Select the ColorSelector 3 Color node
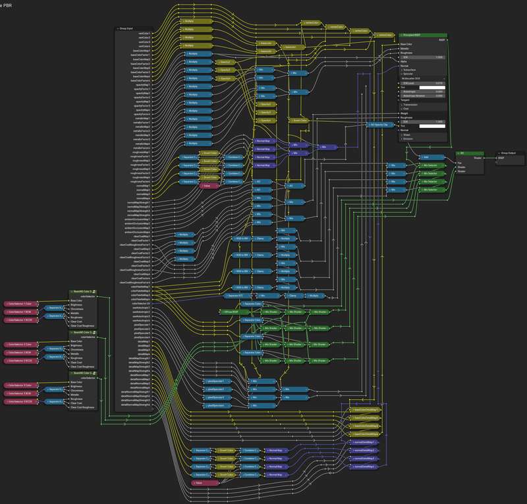This screenshot has width=527, height=504. (x=21, y=385)
